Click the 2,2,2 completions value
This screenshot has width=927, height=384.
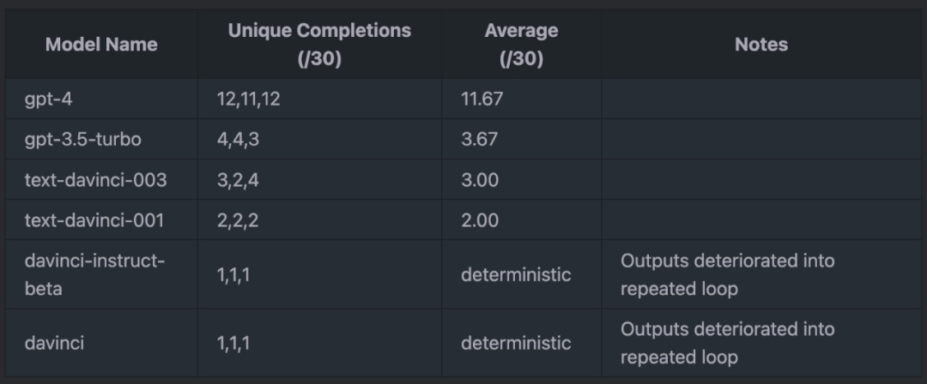pos(238,220)
